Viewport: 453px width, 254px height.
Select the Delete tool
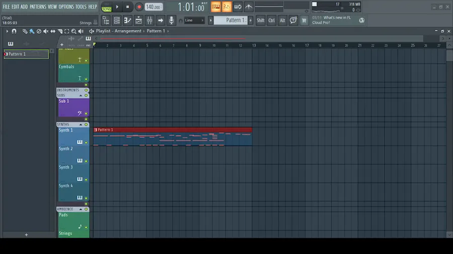tap(39, 31)
